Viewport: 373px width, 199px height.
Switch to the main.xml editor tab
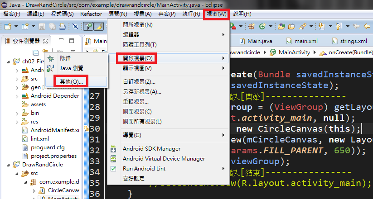(x=302, y=41)
